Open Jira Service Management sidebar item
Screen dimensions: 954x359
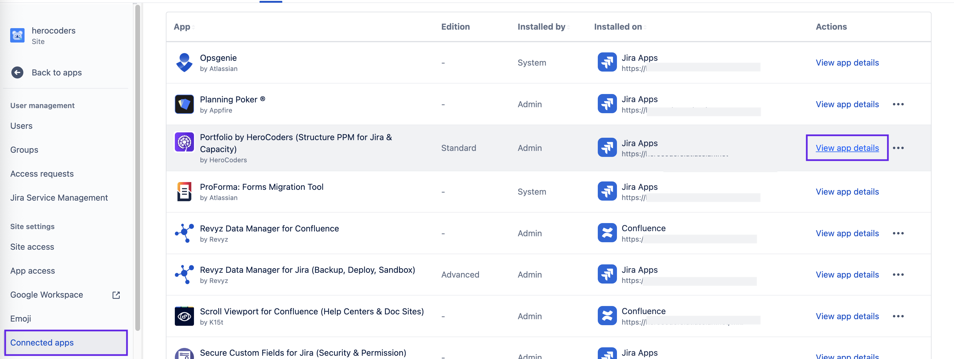59,198
